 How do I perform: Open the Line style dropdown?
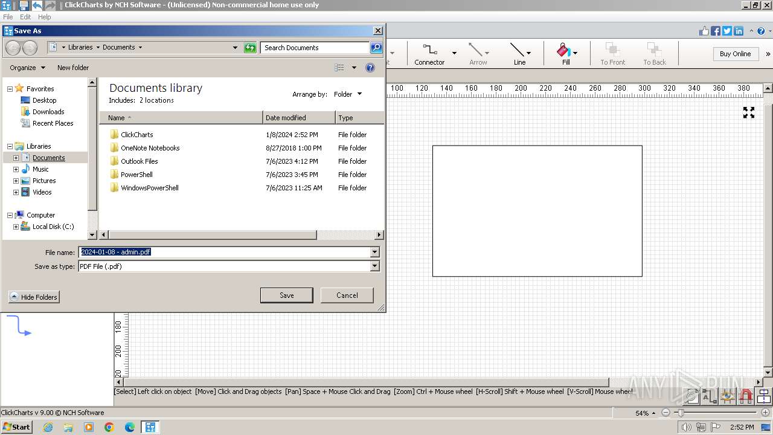point(529,53)
